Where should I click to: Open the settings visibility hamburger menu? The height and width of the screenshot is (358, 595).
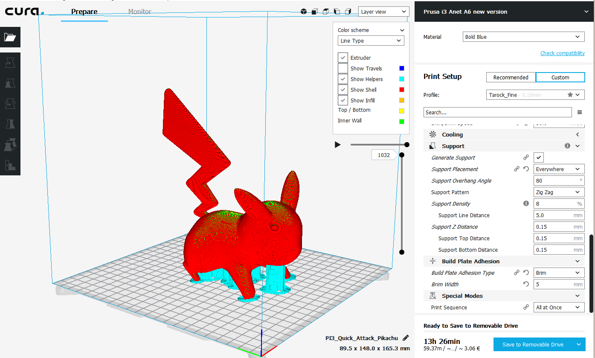pos(580,112)
